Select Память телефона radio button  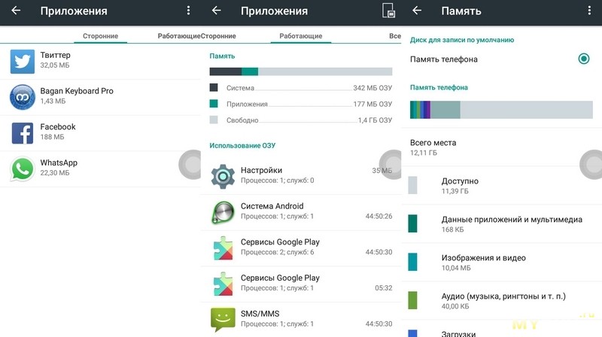[584, 59]
